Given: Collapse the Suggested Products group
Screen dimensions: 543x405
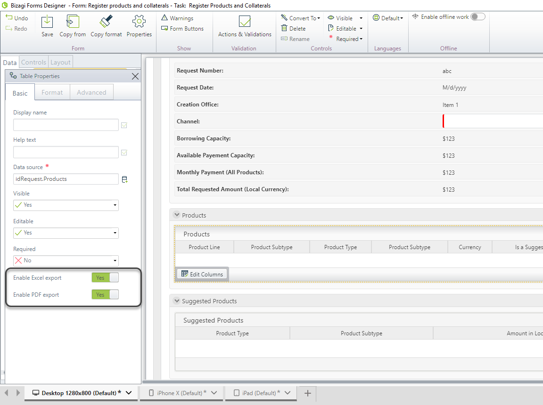Looking at the screenshot, I should (177, 300).
